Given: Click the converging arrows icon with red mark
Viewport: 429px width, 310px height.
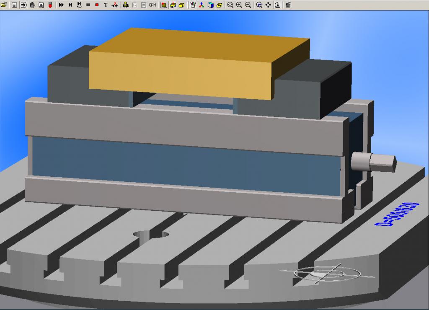Looking at the screenshot, I should pos(115,5).
